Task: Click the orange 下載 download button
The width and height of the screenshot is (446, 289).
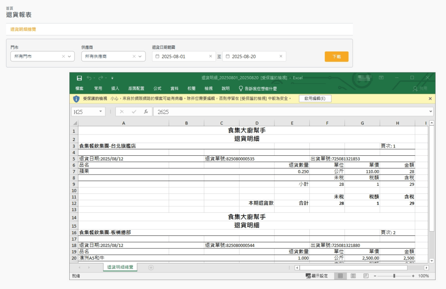Action: (x=336, y=57)
